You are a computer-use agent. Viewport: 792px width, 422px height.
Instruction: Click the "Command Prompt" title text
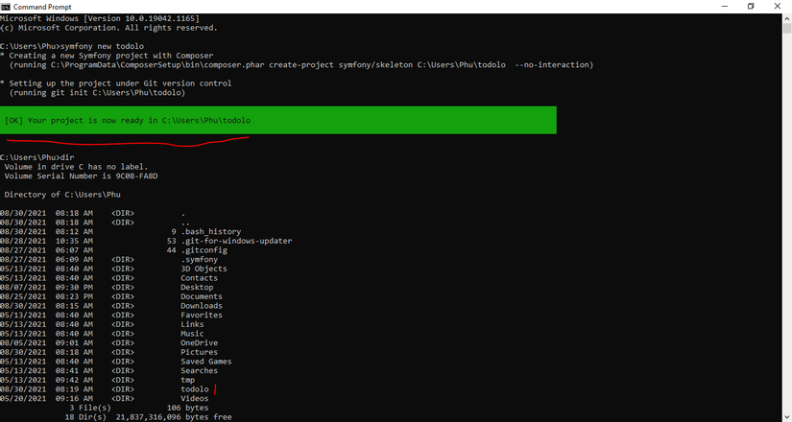(x=42, y=7)
